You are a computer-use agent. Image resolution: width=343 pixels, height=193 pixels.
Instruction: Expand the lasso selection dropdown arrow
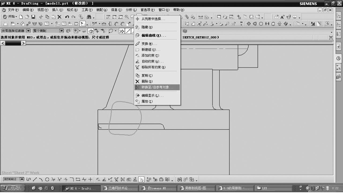115,31
